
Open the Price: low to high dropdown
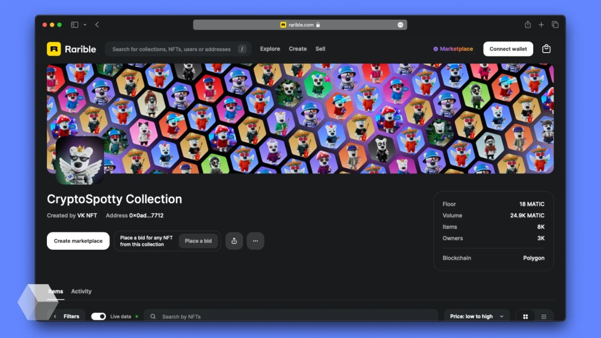coord(477,316)
